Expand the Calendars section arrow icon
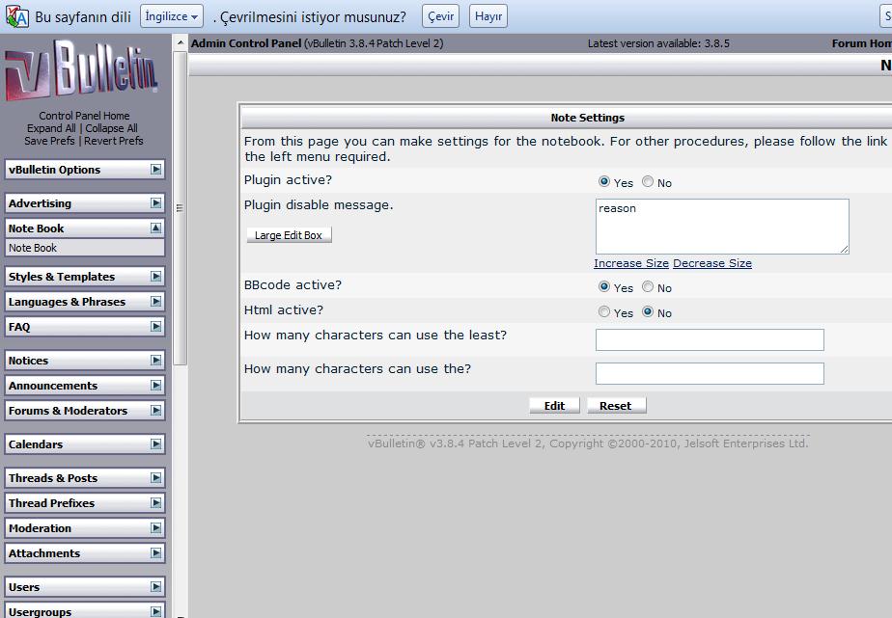Image resolution: width=892 pixels, height=618 pixels. point(155,444)
